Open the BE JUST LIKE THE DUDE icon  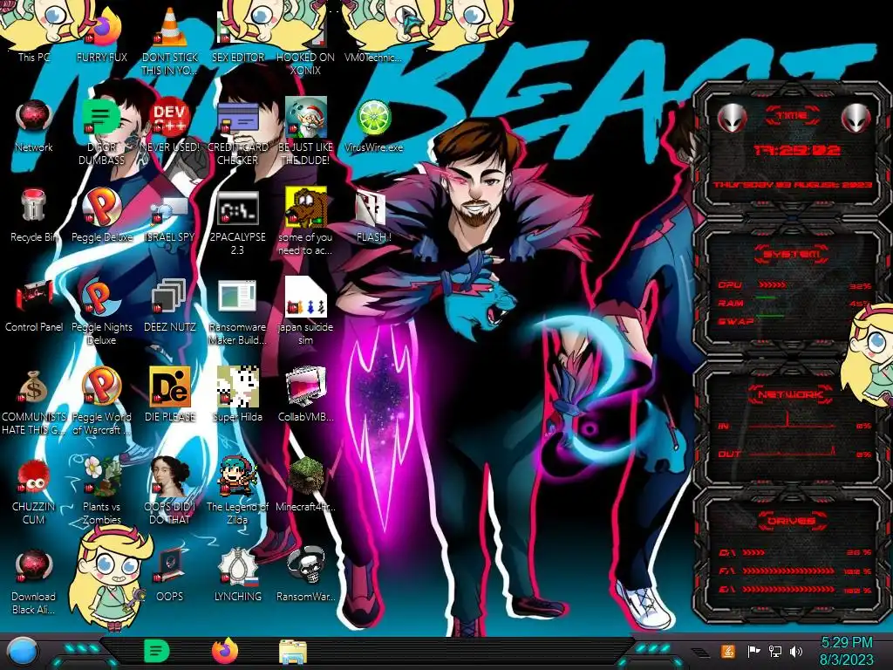(305, 133)
